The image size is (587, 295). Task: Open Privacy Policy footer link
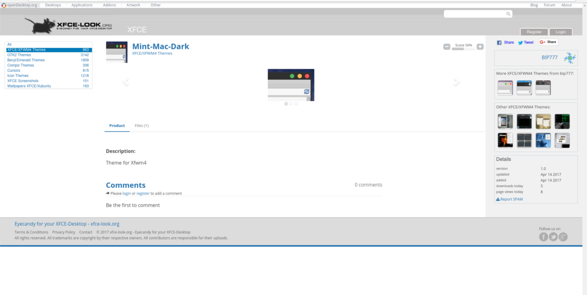pos(64,232)
